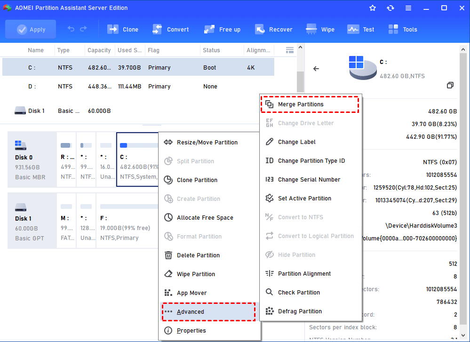
Task: Click the refresh icon in title bar
Action: coord(390,8)
